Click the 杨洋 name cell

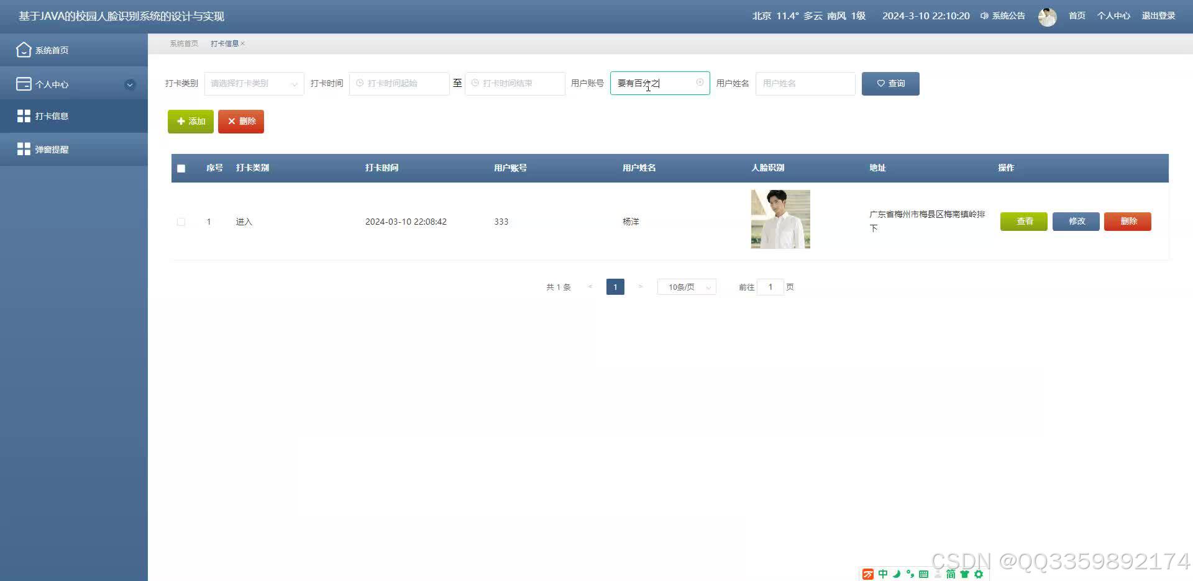631,222
